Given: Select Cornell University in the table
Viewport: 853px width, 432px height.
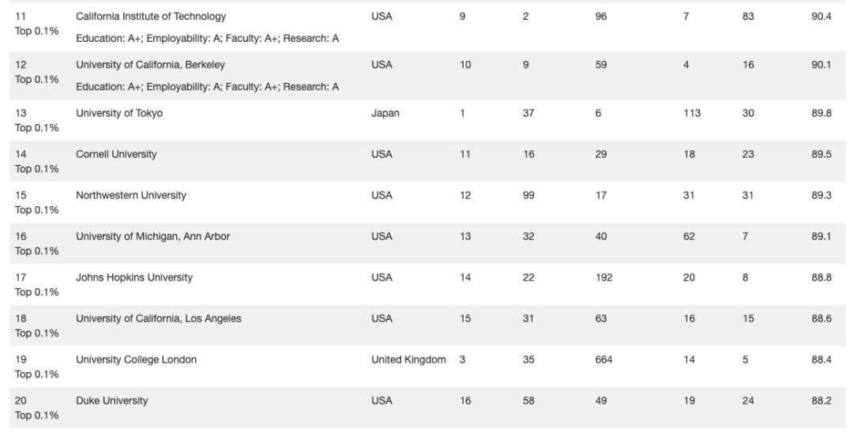Looking at the screenshot, I should click(x=116, y=154).
